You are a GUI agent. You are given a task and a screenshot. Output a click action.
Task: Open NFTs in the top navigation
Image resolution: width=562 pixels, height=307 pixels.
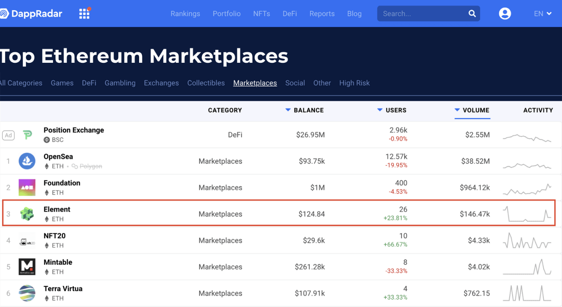pyautogui.click(x=262, y=13)
